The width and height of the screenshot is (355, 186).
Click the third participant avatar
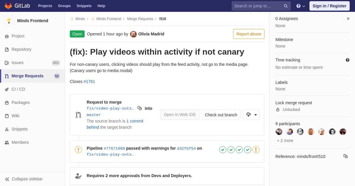coord(300,132)
